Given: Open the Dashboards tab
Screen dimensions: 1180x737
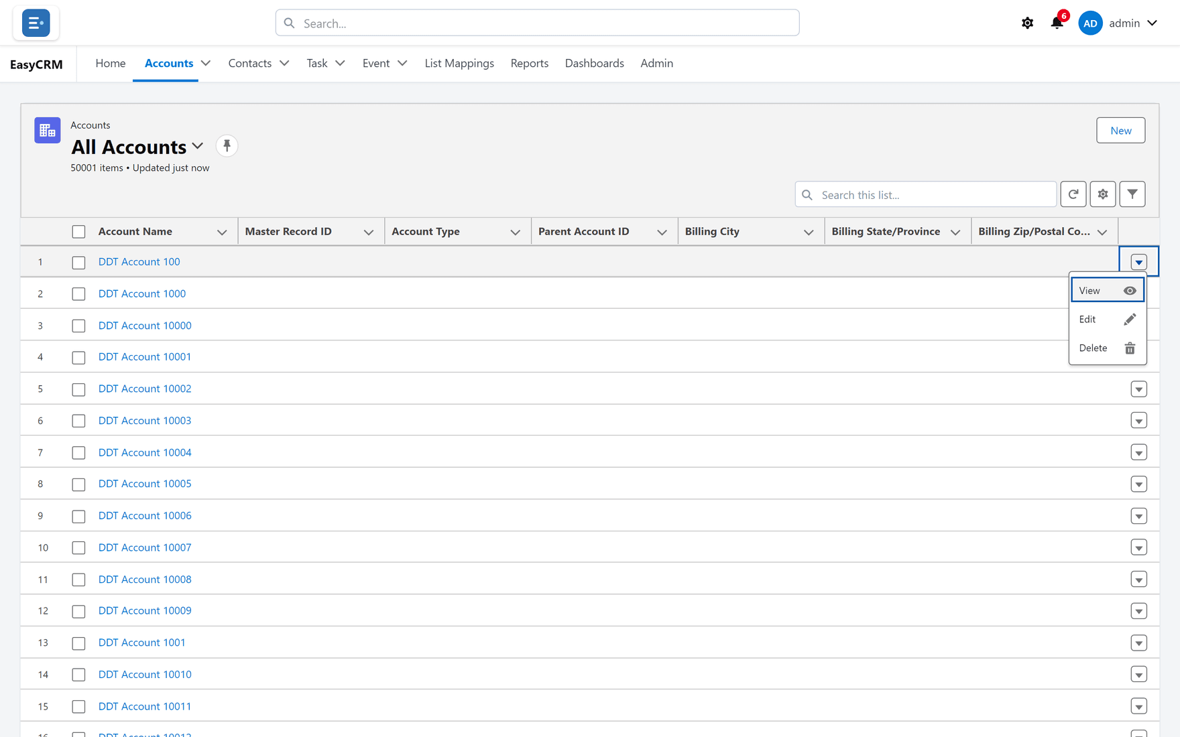Looking at the screenshot, I should pos(594,63).
